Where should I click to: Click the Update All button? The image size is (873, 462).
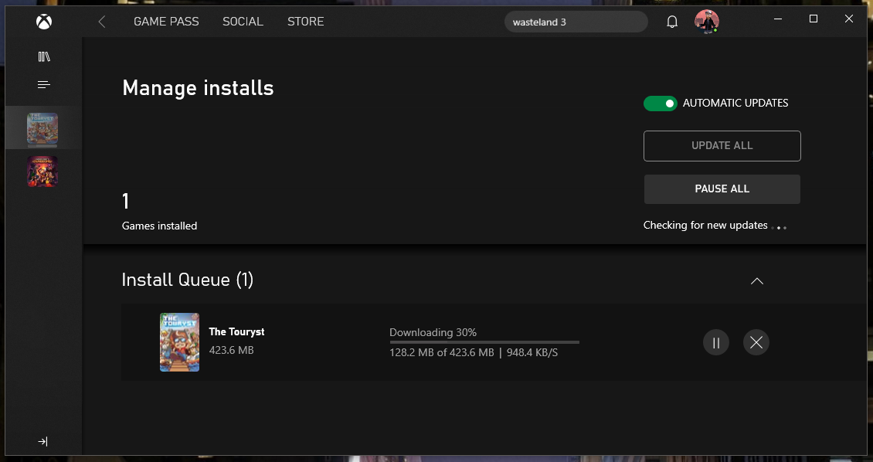point(722,146)
